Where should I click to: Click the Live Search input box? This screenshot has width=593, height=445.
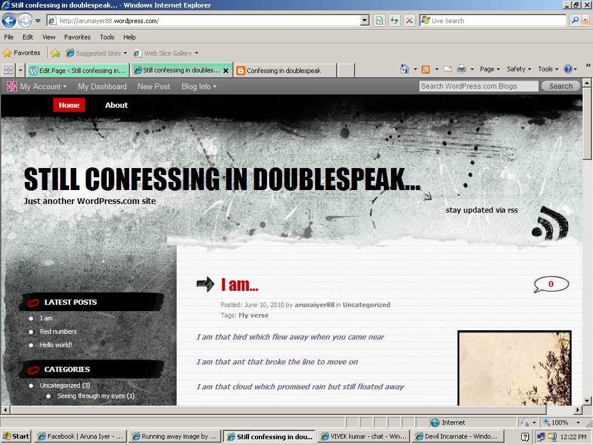pyautogui.click(x=493, y=21)
